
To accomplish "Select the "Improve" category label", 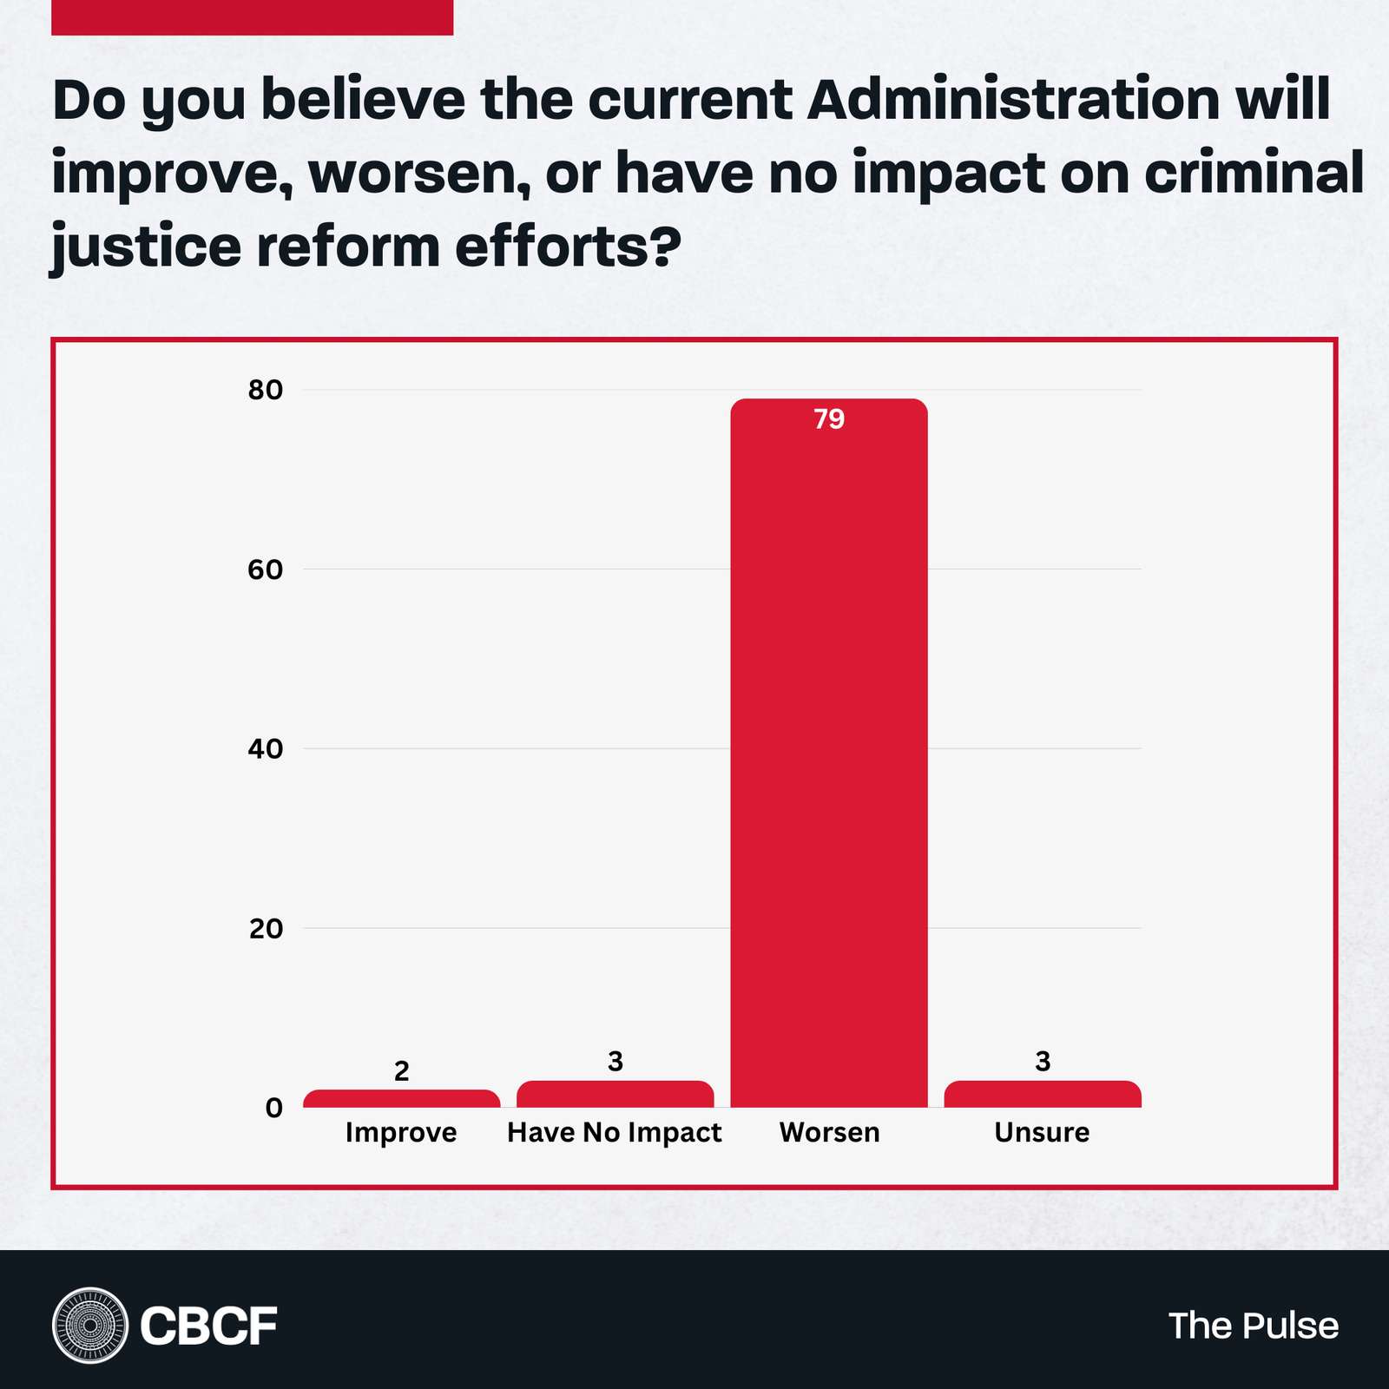I will click(401, 1133).
